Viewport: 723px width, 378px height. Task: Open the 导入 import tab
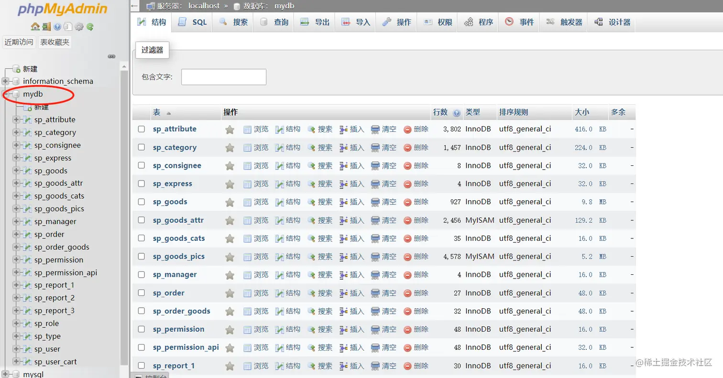click(356, 22)
